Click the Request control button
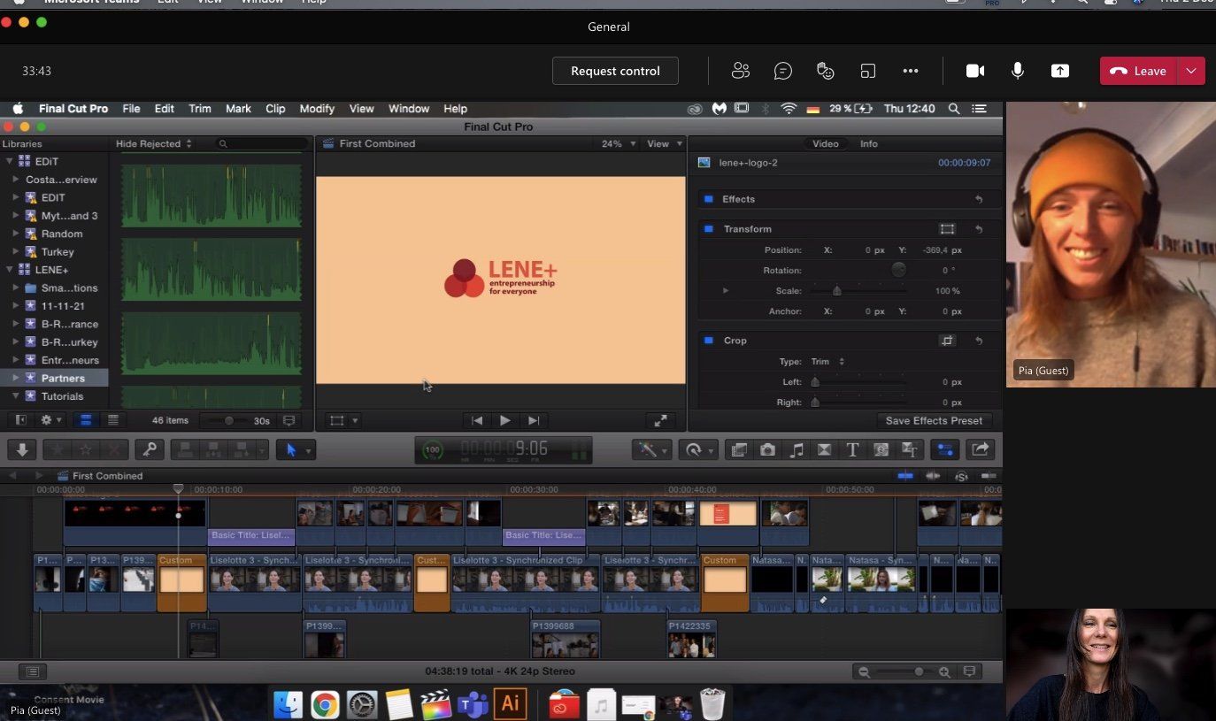1216x721 pixels. click(615, 71)
